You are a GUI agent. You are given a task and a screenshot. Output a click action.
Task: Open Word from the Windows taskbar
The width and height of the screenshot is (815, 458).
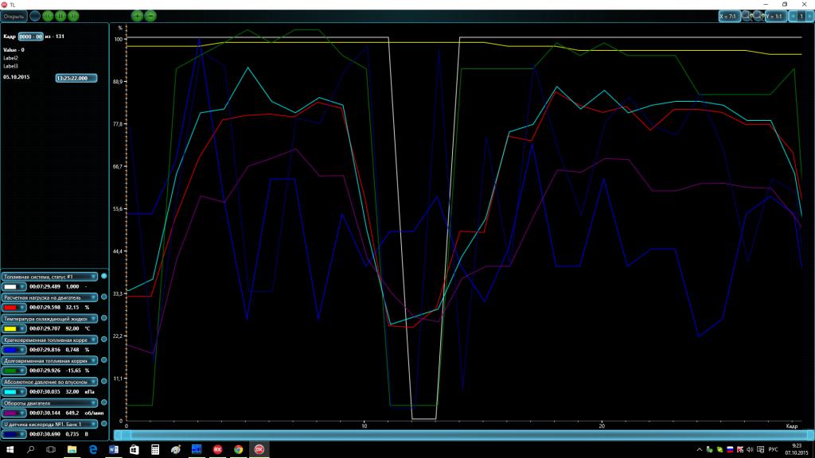point(113,449)
